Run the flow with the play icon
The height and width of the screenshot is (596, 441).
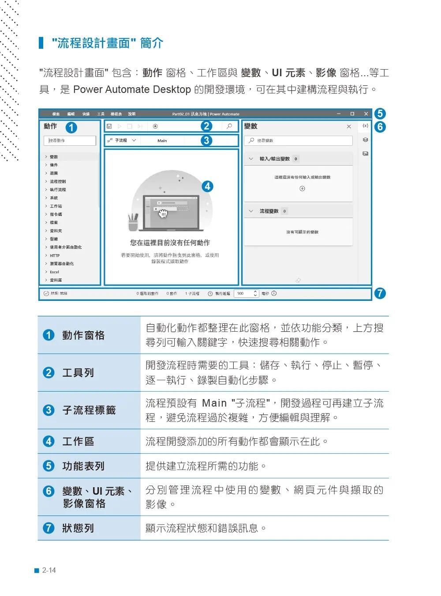[120, 126]
